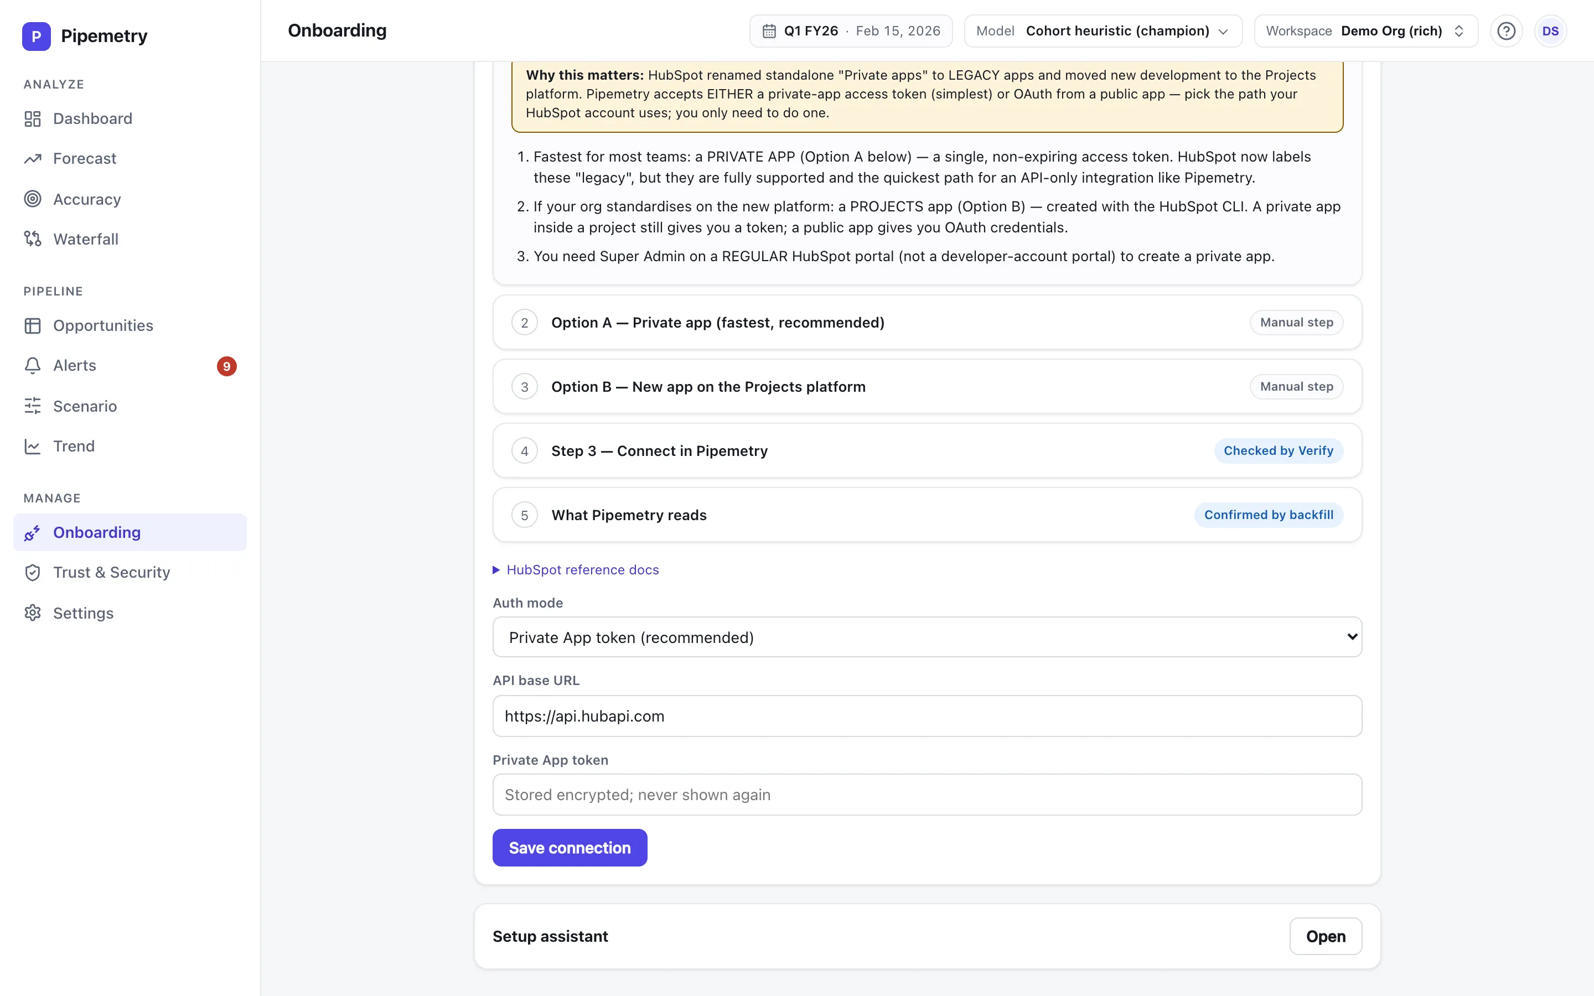Click step number 4 circle
This screenshot has height=996, width=1594.
tap(524, 451)
